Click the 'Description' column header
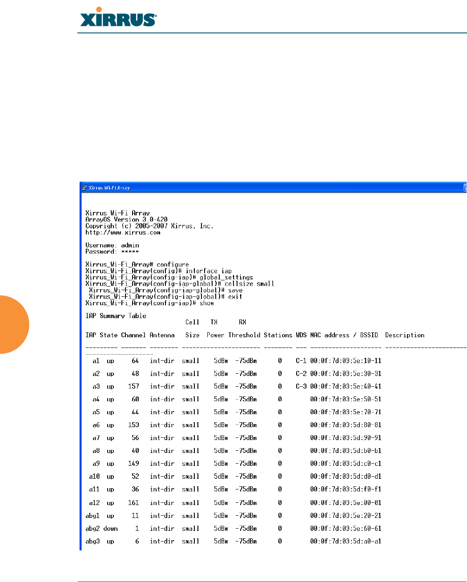The height and width of the screenshot is (582, 467). (405, 335)
